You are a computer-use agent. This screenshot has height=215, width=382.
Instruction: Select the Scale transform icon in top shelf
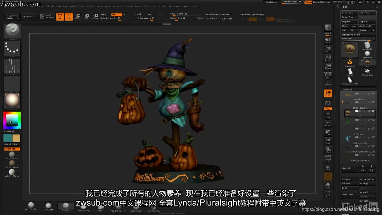point(86,16)
